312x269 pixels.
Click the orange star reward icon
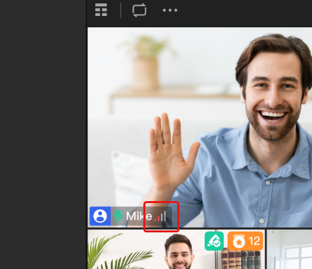[x=239, y=242]
